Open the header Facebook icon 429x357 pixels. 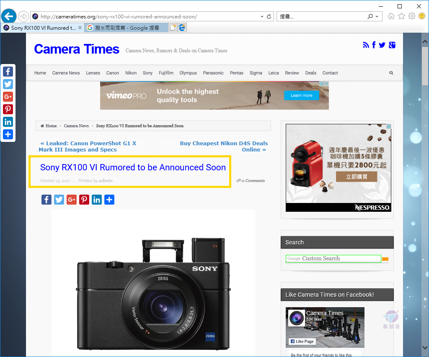click(x=374, y=45)
